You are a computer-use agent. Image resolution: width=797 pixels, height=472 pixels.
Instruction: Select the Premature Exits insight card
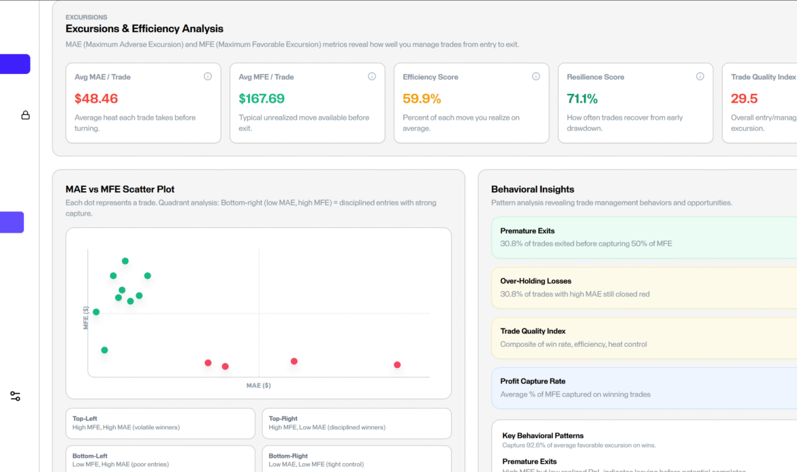coord(644,237)
